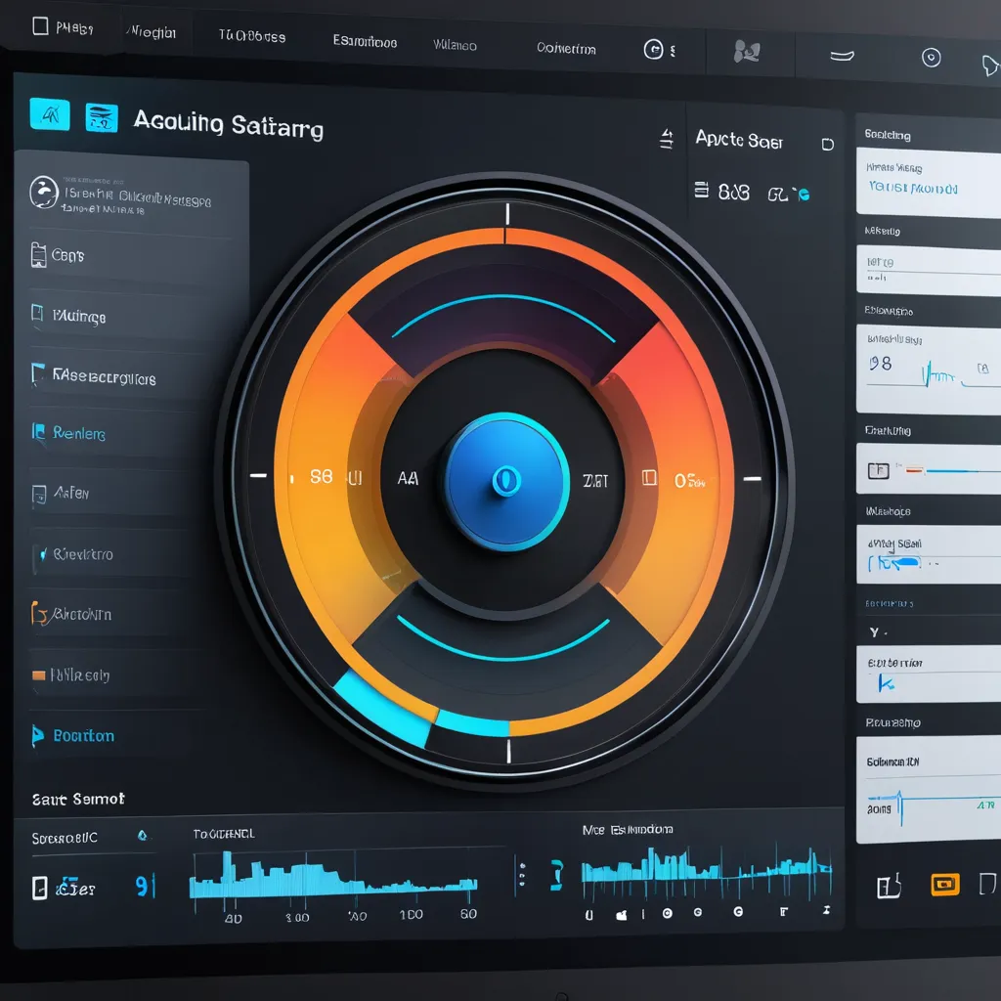Click the Saut Semot heading
The width and height of the screenshot is (1001, 1001).
pos(78,799)
